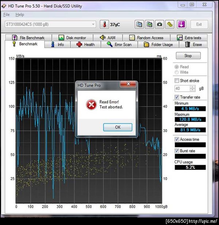Click the short stroke gB input field

[x=182, y=88]
